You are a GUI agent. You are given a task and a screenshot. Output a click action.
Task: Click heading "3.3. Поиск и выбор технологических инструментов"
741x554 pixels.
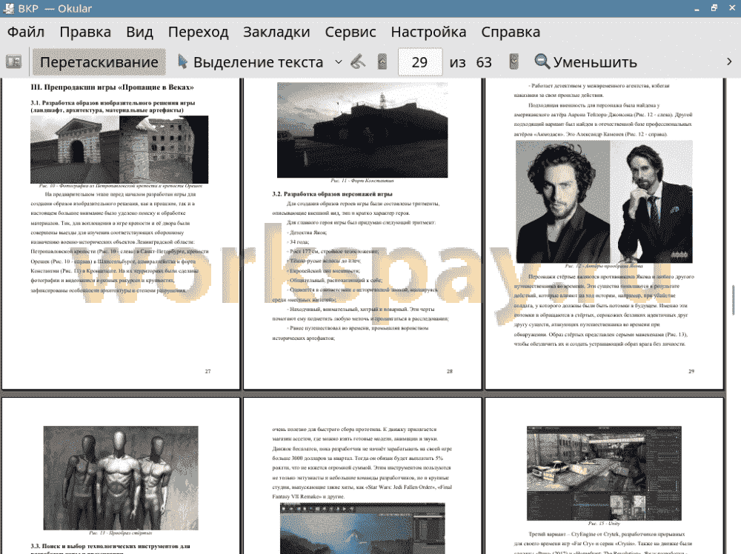click(x=110, y=546)
